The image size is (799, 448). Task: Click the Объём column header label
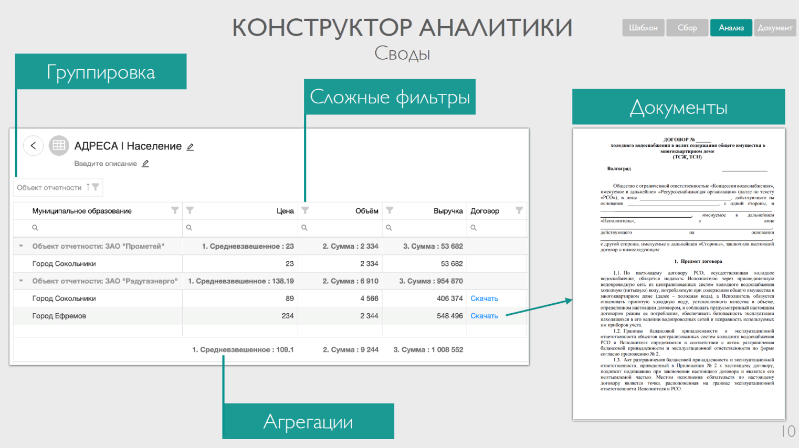[367, 211]
